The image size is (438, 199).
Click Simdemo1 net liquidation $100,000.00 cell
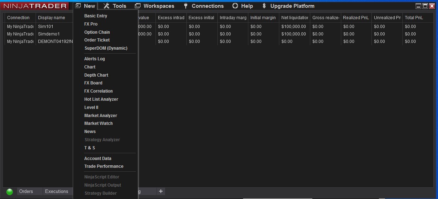tap(295, 34)
